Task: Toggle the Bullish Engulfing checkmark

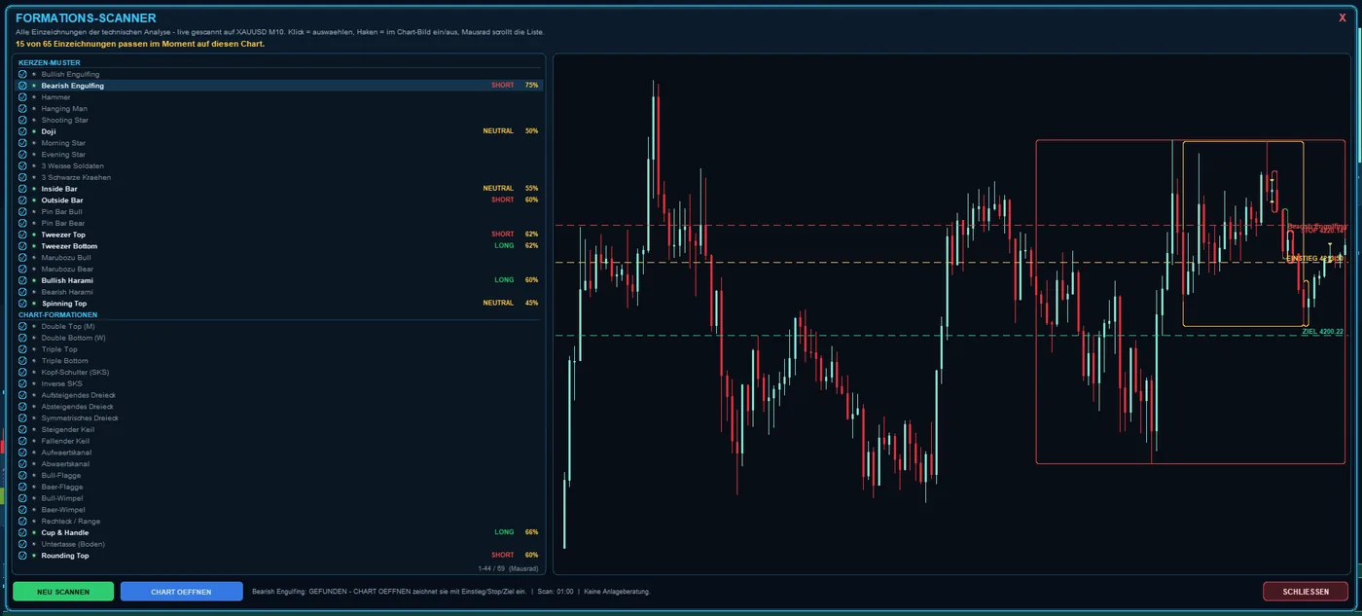Action: (x=22, y=74)
